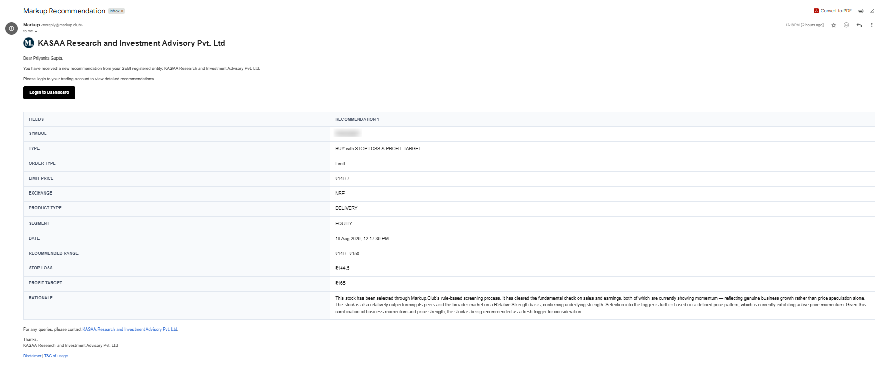Remove the Inbox label with its x
The image size is (880, 367).
click(x=122, y=11)
